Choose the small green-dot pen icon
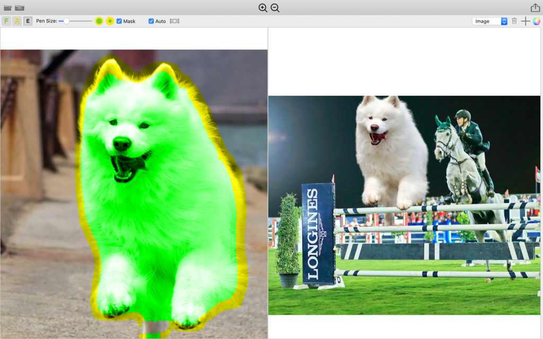Viewport: 543px width, 339px height. coord(110,21)
